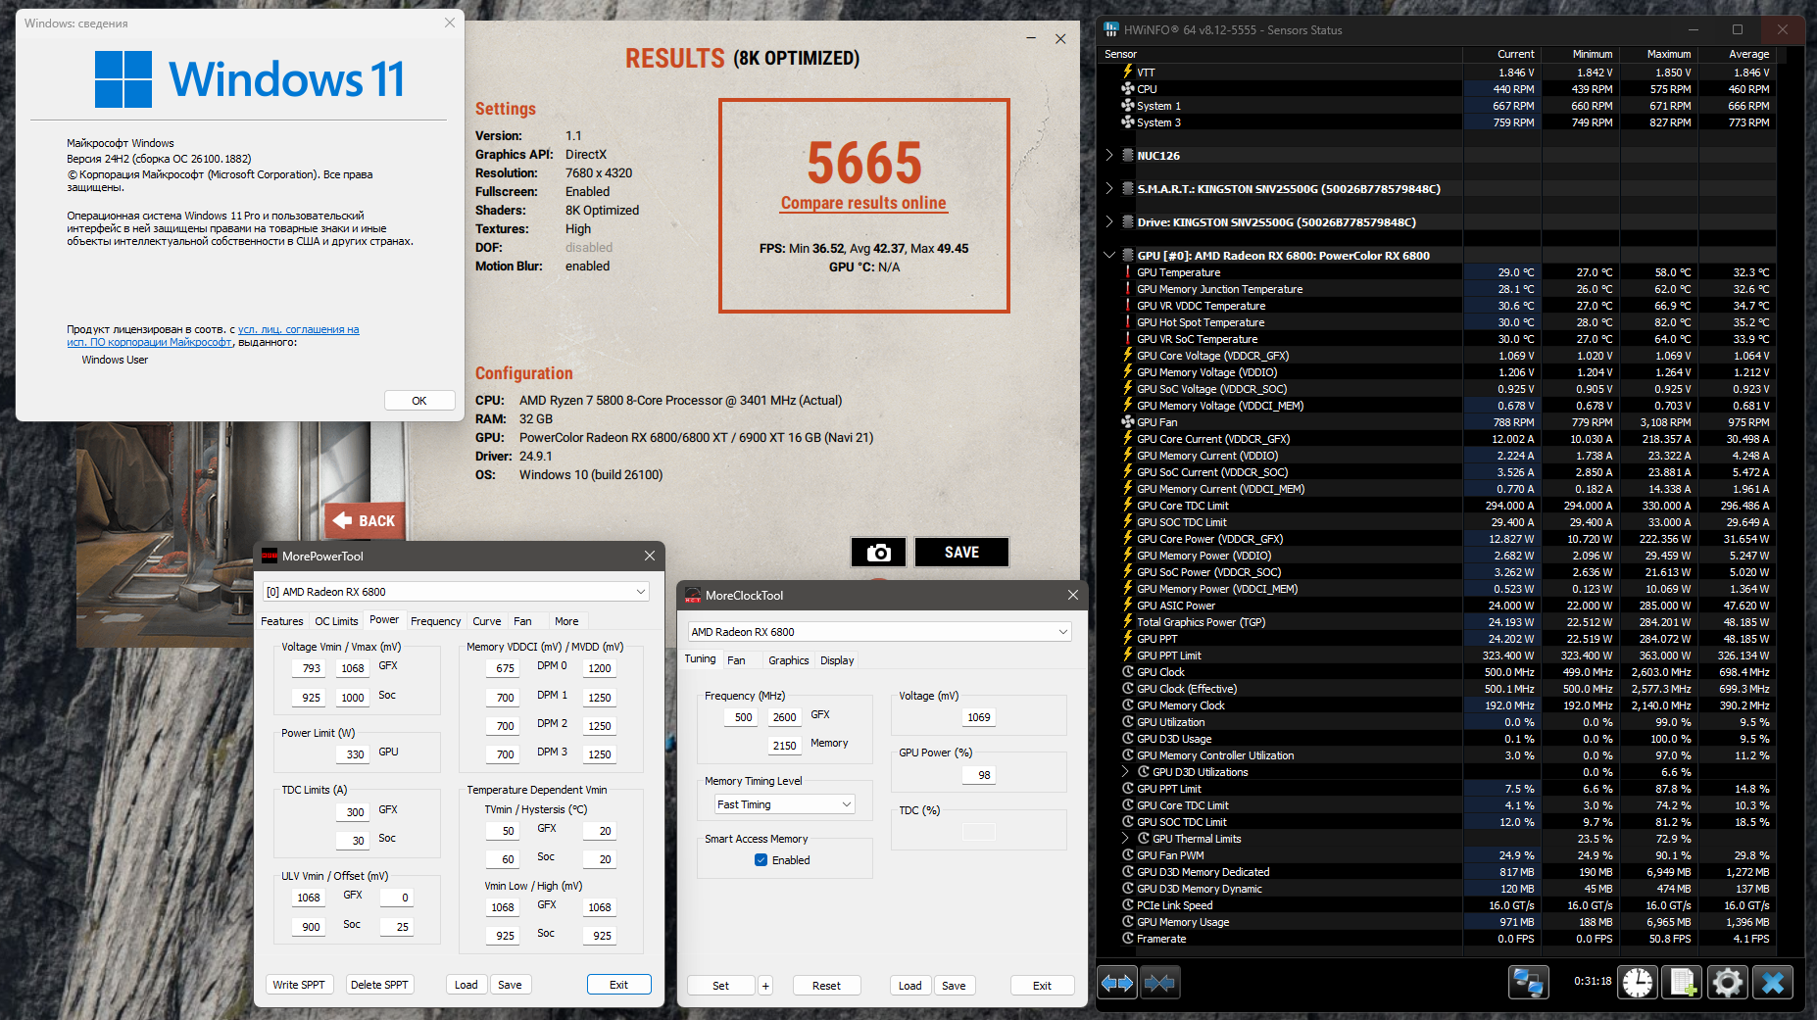
Task: Open the More tab in MorePowerTool
Action: click(x=566, y=621)
